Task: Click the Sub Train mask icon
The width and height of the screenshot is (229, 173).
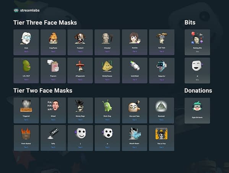Action: click(162, 38)
